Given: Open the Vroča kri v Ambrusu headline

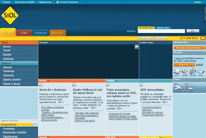Looking at the screenshot, I should tap(53, 90).
